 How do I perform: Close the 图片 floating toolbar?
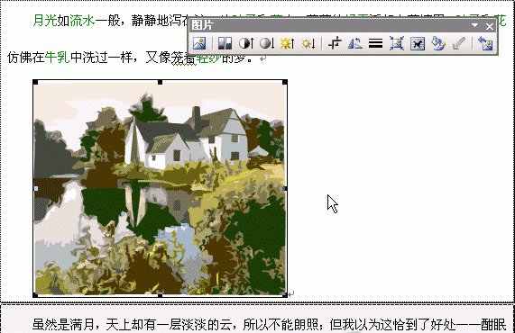tap(490, 26)
